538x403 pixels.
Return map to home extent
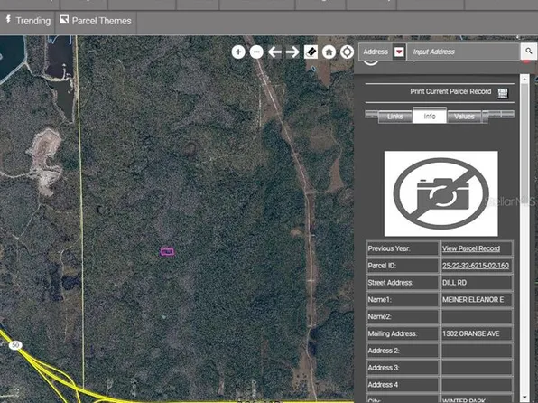click(x=329, y=52)
